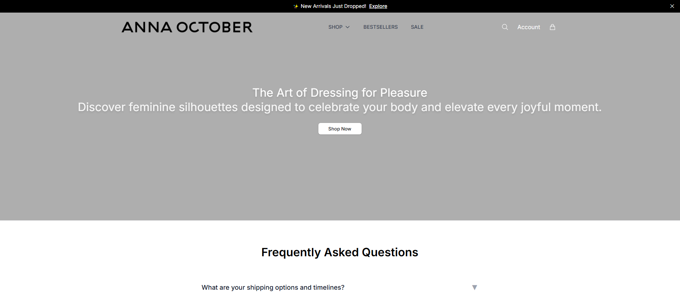Viewport: 680px width, 294px height.
Task: Expand the SHOP chevron arrow
Action: tap(348, 27)
